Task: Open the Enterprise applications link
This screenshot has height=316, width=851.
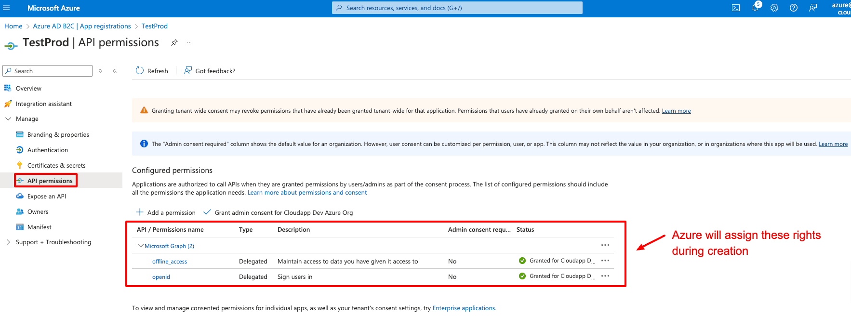Action: pos(464,308)
